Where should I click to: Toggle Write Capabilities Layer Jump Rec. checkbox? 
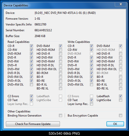point(91,104)
